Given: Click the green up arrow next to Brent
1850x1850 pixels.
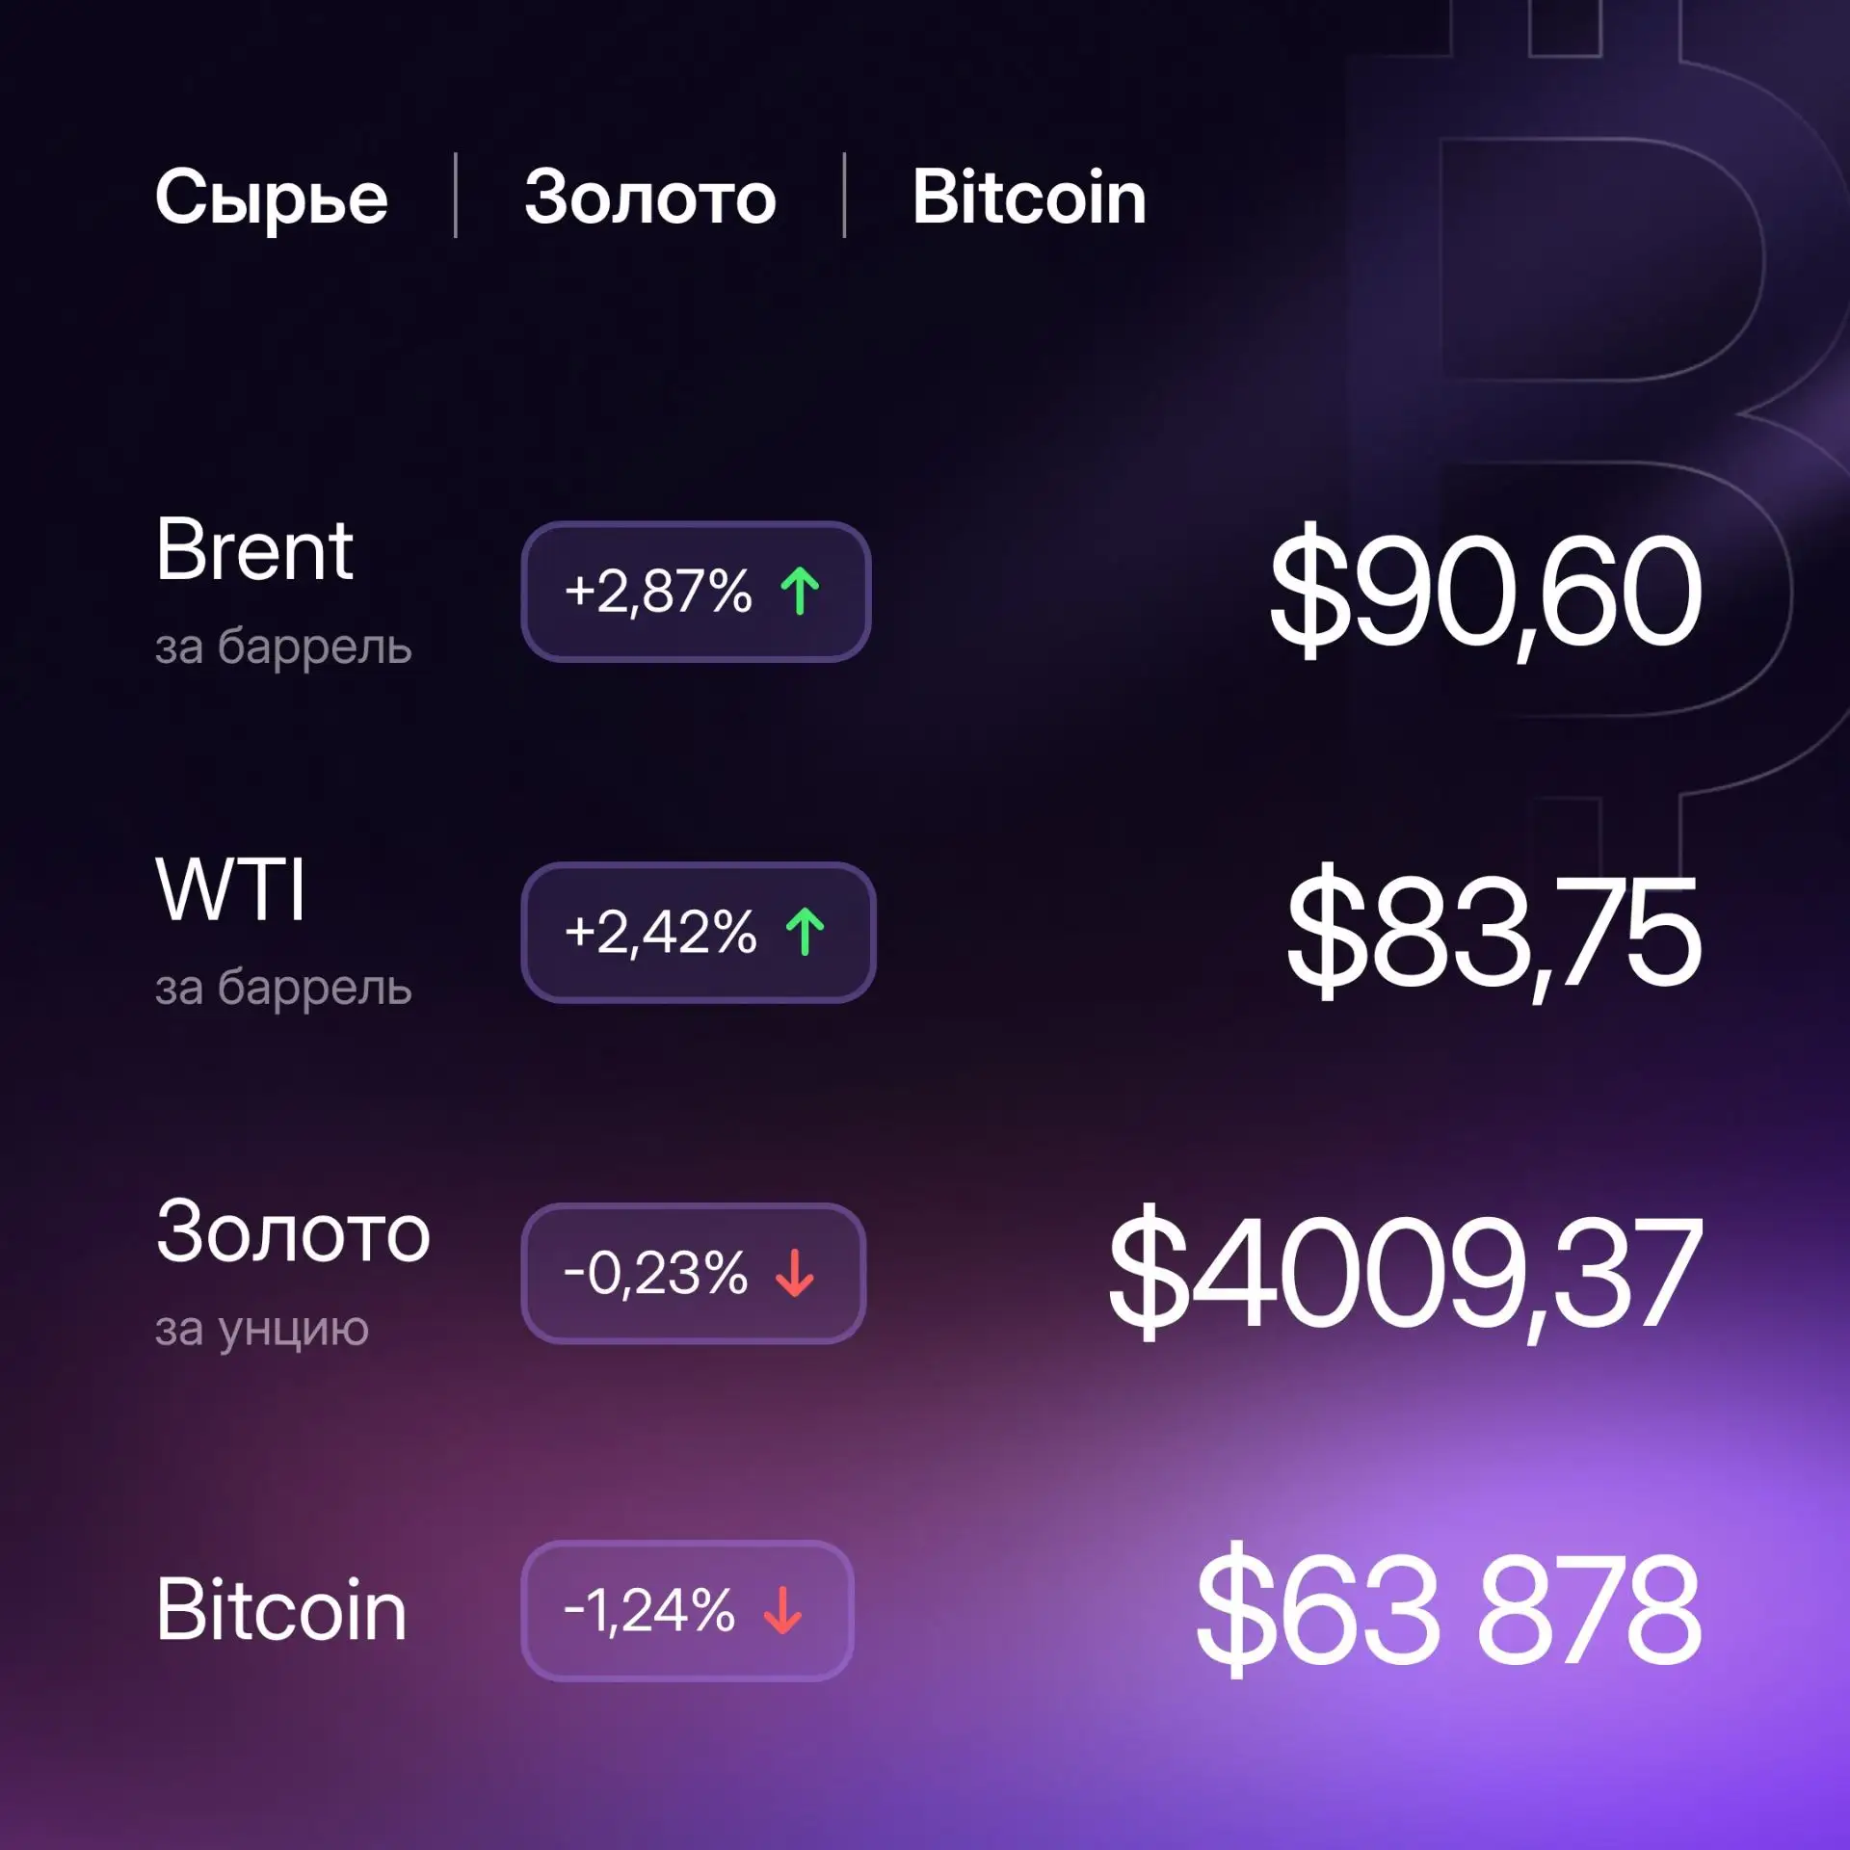Looking at the screenshot, I should click(x=800, y=591).
